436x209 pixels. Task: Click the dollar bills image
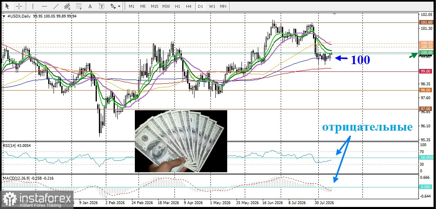click(x=181, y=141)
